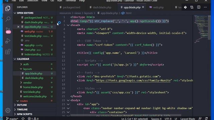Open Source Control view in activity bar

[x=8, y=30]
